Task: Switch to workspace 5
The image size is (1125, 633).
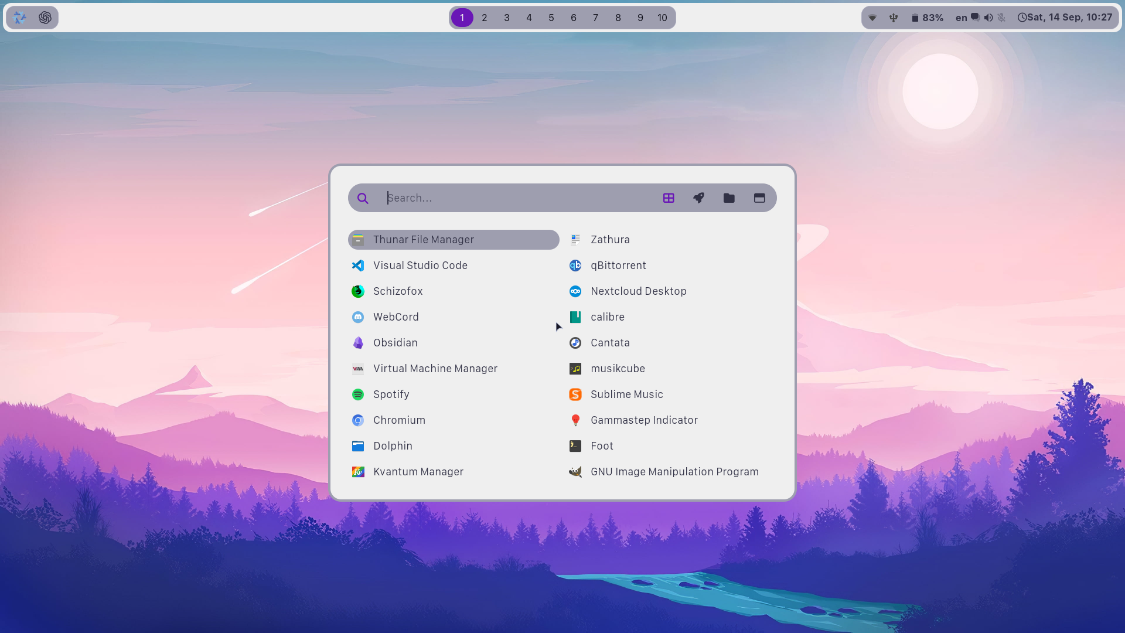Action: tap(551, 18)
